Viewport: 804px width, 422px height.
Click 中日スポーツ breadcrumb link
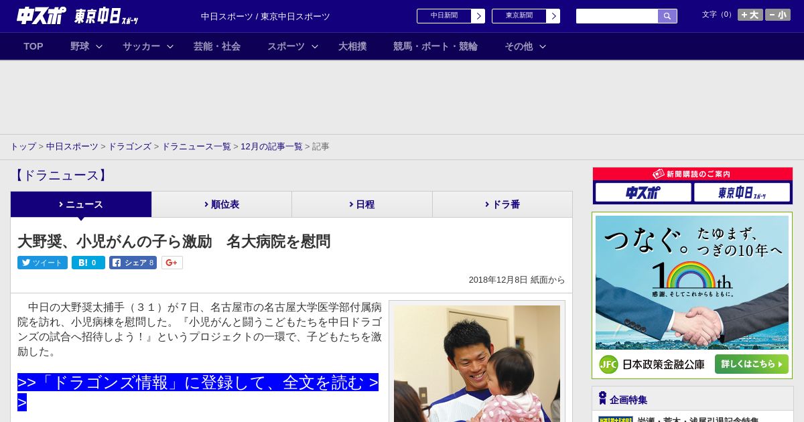[x=72, y=146]
